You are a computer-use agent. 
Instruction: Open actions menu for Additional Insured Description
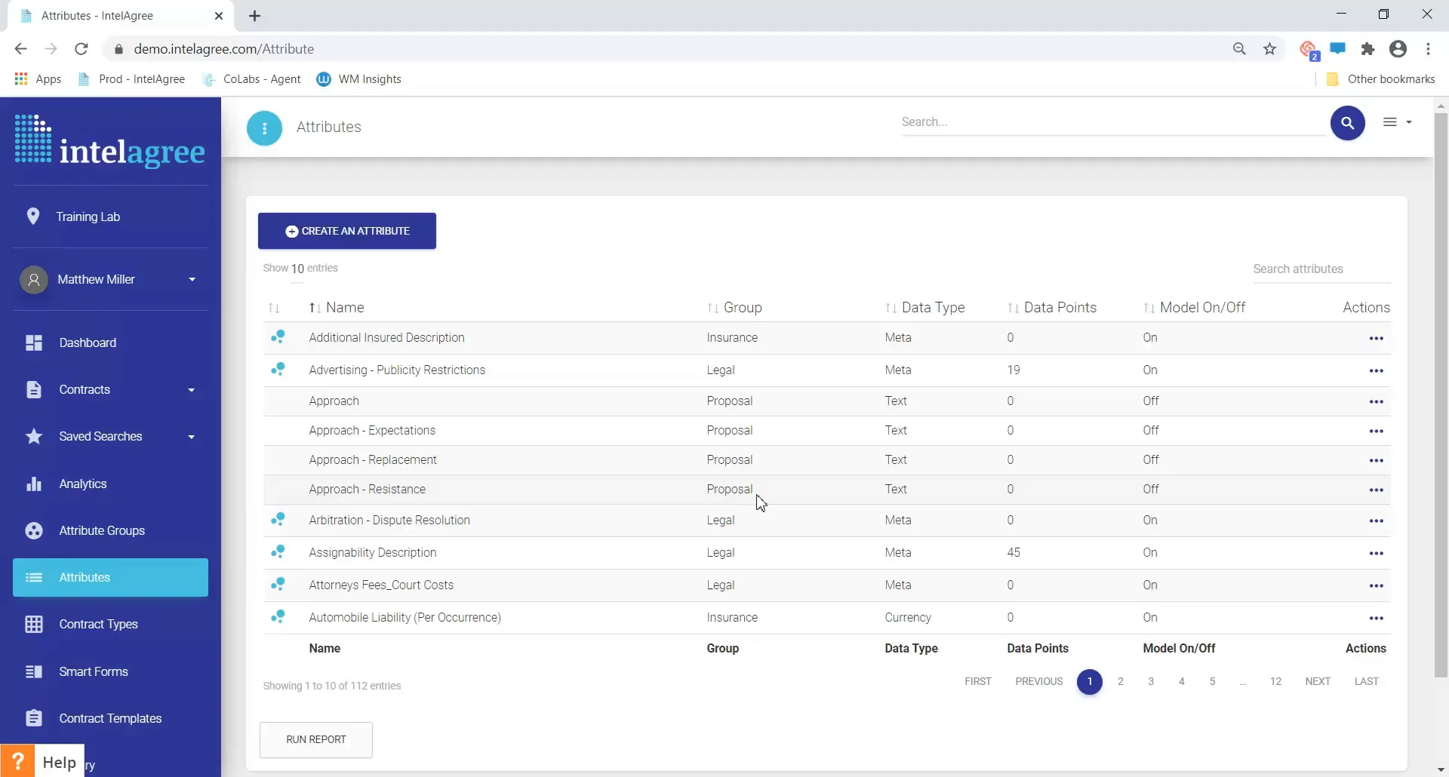[1376, 339]
